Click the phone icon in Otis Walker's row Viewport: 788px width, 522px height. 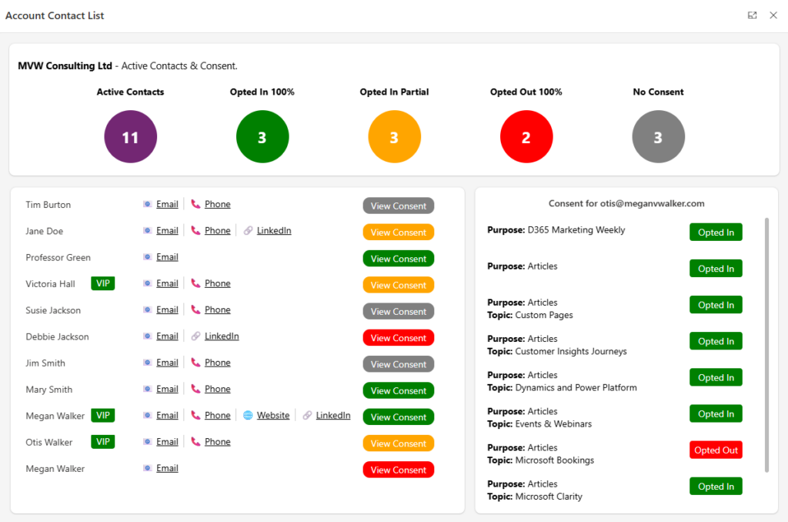[x=195, y=442]
